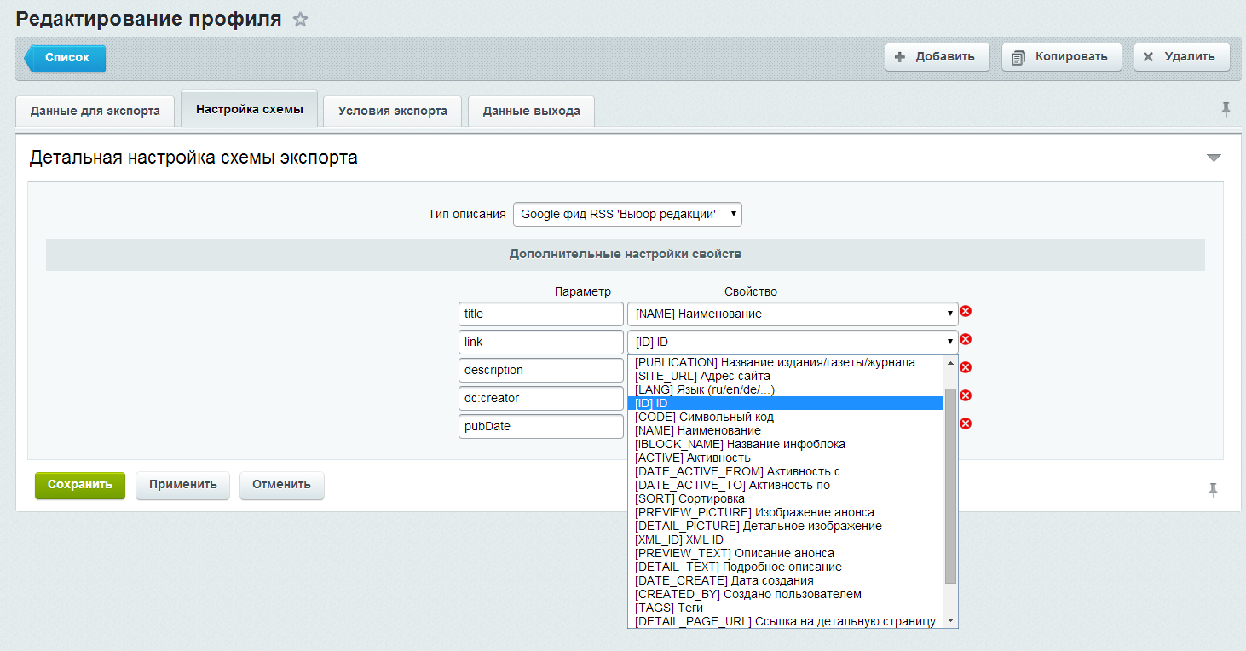
Task: Remove the link parameter row
Action: (966, 340)
